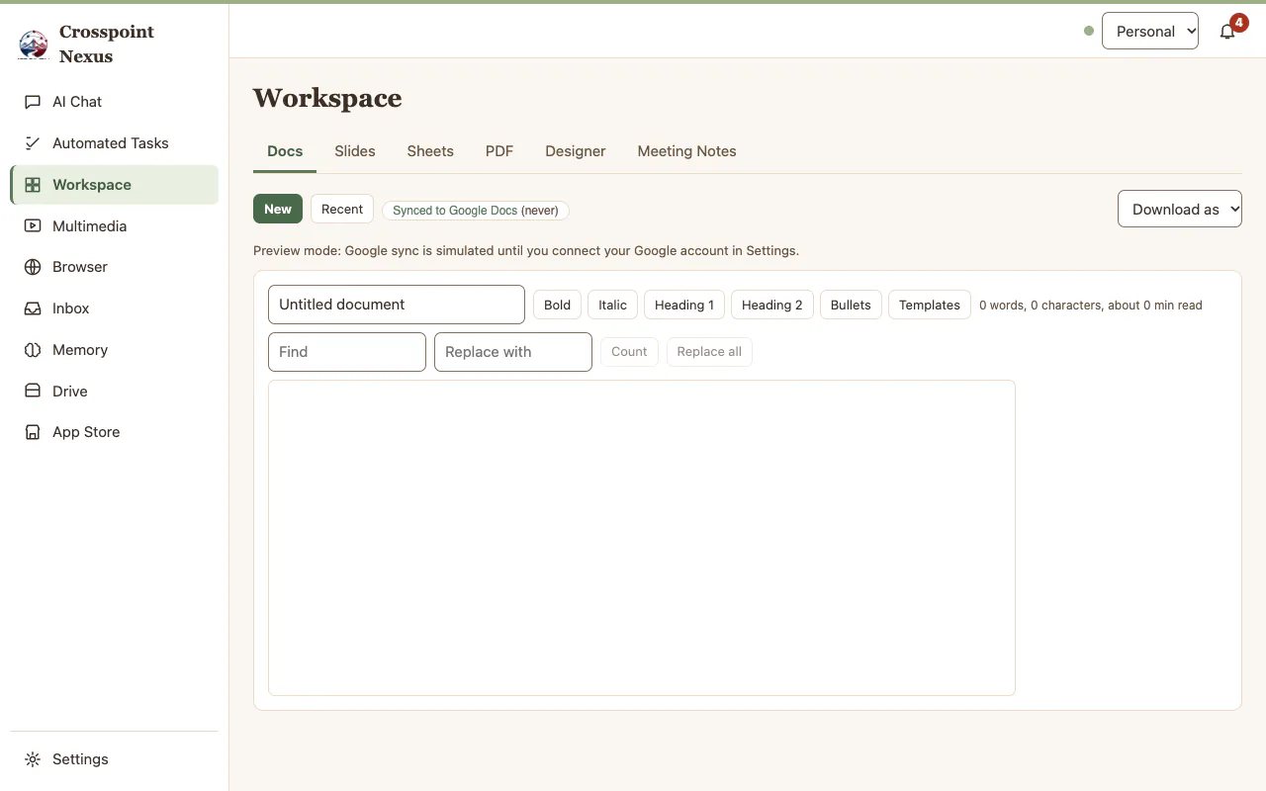Click the Synced to Google Docs badge
Image resolution: width=1266 pixels, height=791 pixels.
pos(476,210)
